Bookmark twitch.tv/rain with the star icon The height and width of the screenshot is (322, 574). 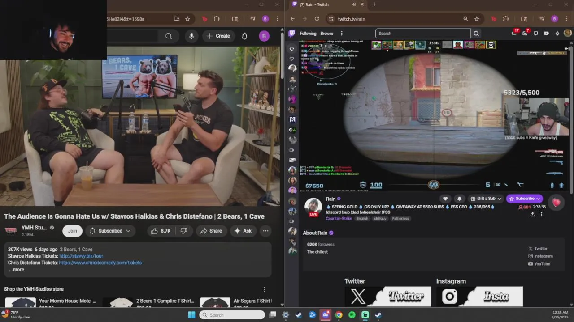tap(477, 19)
